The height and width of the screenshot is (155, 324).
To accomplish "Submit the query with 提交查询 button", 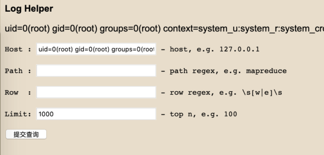I will [x=26, y=135].
